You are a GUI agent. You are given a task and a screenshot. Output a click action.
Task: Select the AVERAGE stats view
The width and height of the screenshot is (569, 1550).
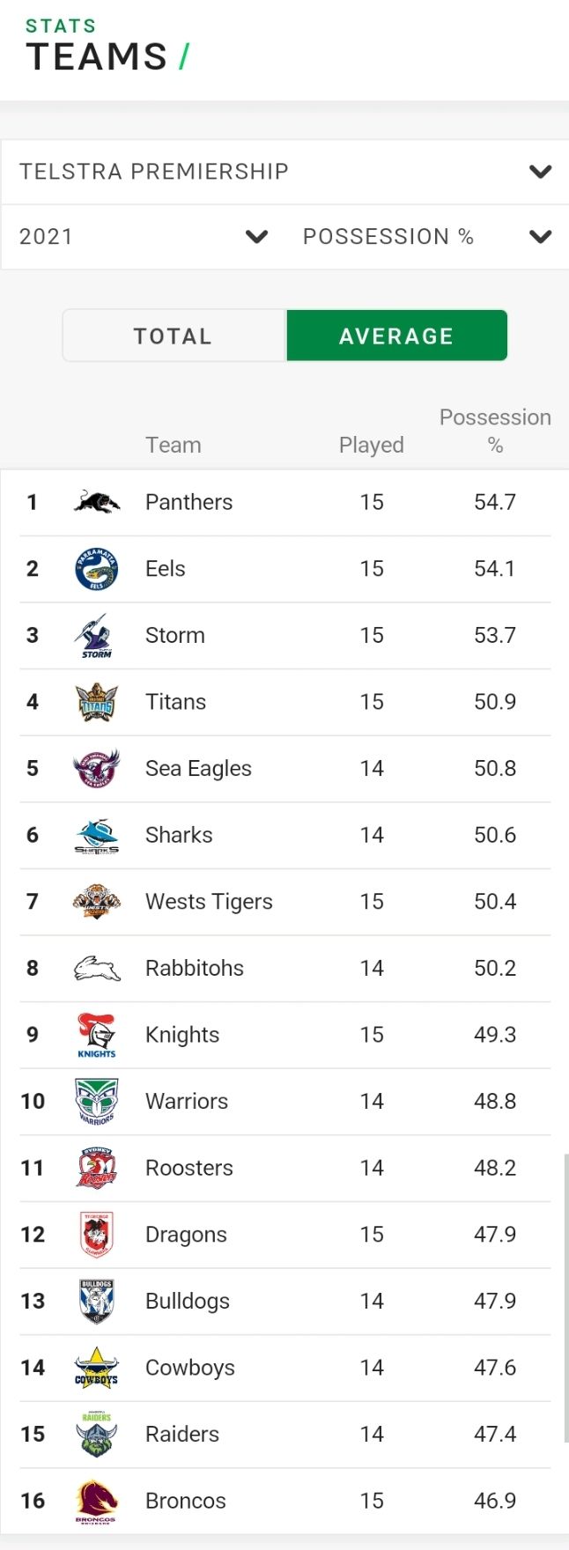[396, 336]
